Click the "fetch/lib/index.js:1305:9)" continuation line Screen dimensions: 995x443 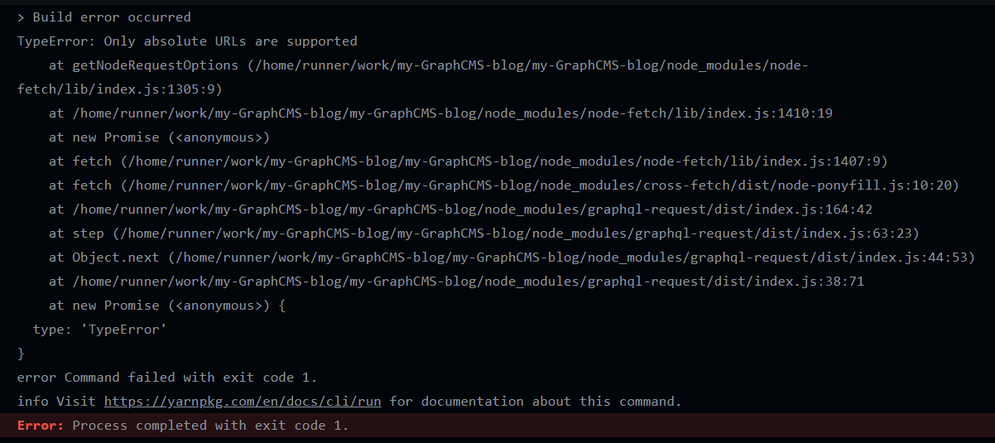(x=119, y=89)
